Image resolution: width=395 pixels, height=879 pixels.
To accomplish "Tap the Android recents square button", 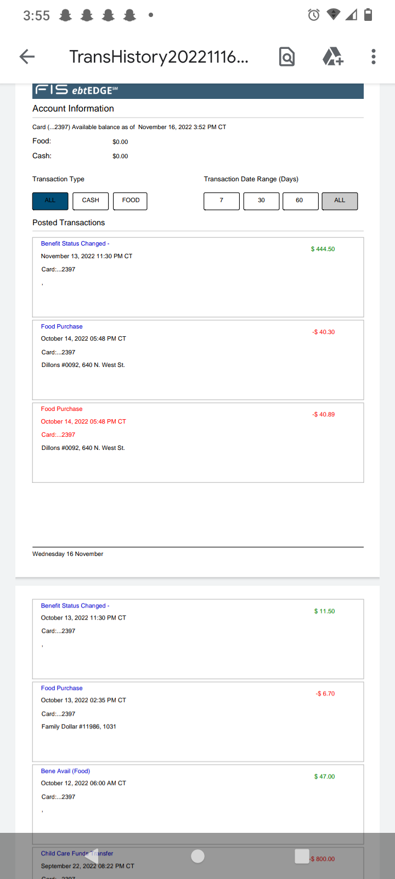I will tap(302, 856).
